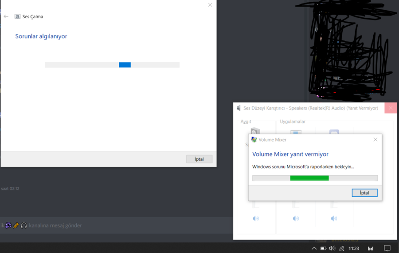Click the music note emoji in message box

coord(8,225)
